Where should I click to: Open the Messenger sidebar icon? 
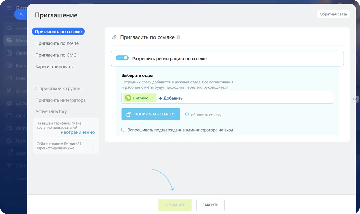9,40
